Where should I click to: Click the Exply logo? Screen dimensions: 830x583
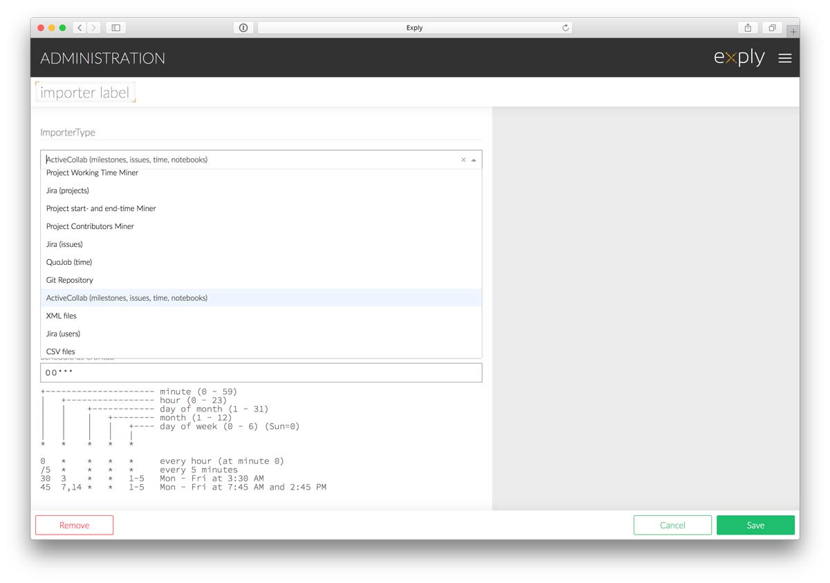coord(739,57)
